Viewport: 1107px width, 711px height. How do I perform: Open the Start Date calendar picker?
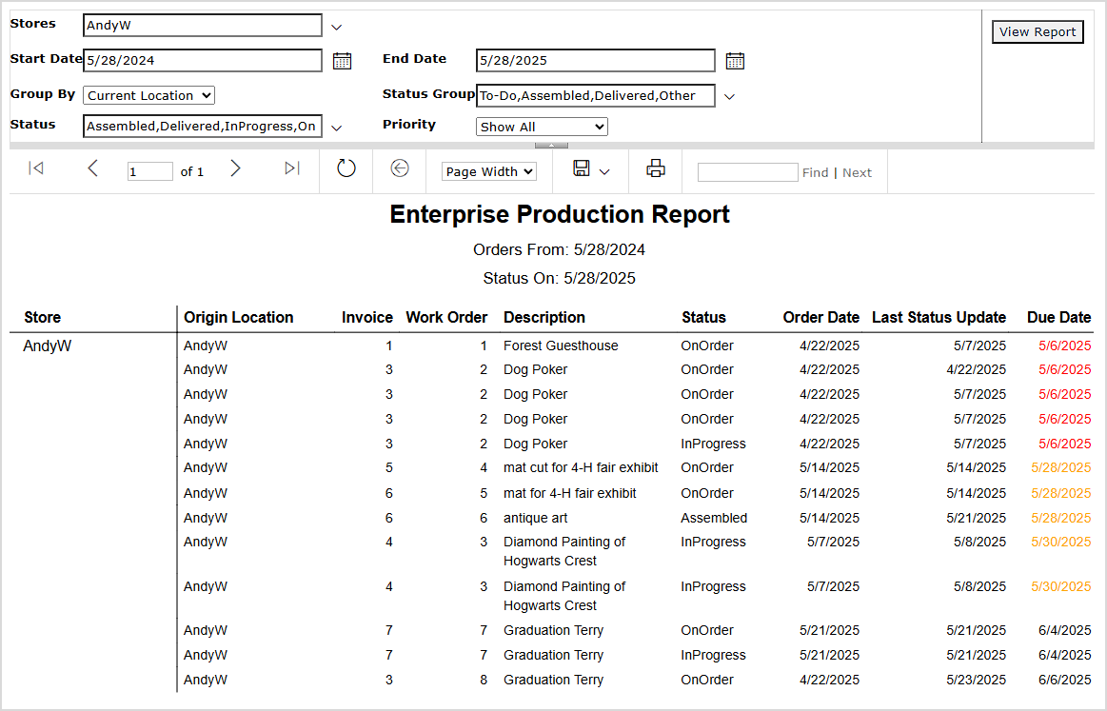[x=343, y=60]
